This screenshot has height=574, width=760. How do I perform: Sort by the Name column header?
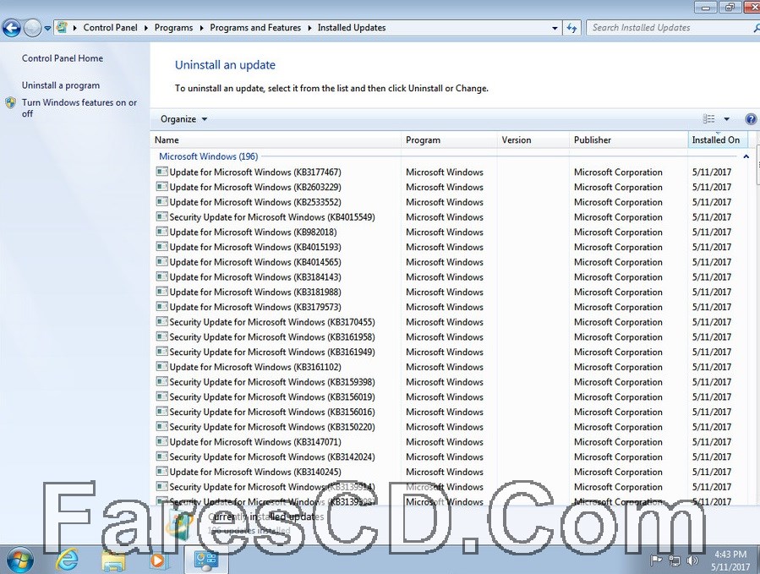coord(276,140)
